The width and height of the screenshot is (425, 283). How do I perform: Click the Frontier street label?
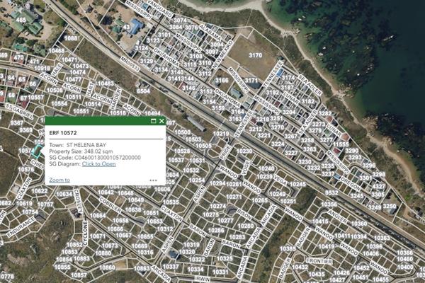point(319,260)
